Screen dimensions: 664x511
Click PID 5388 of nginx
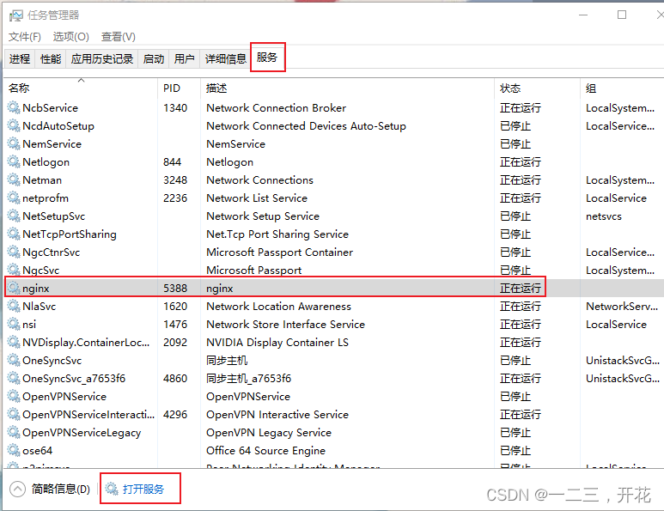coord(175,289)
